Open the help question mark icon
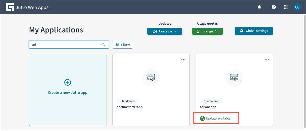 [x=274, y=7]
